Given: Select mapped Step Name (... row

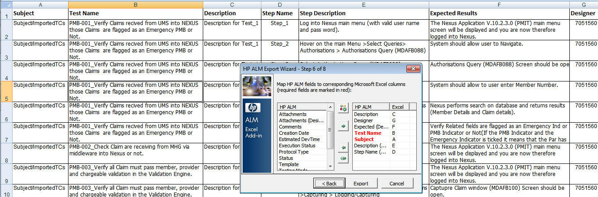Looking at the screenshot, I should pyautogui.click(x=383, y=152).
